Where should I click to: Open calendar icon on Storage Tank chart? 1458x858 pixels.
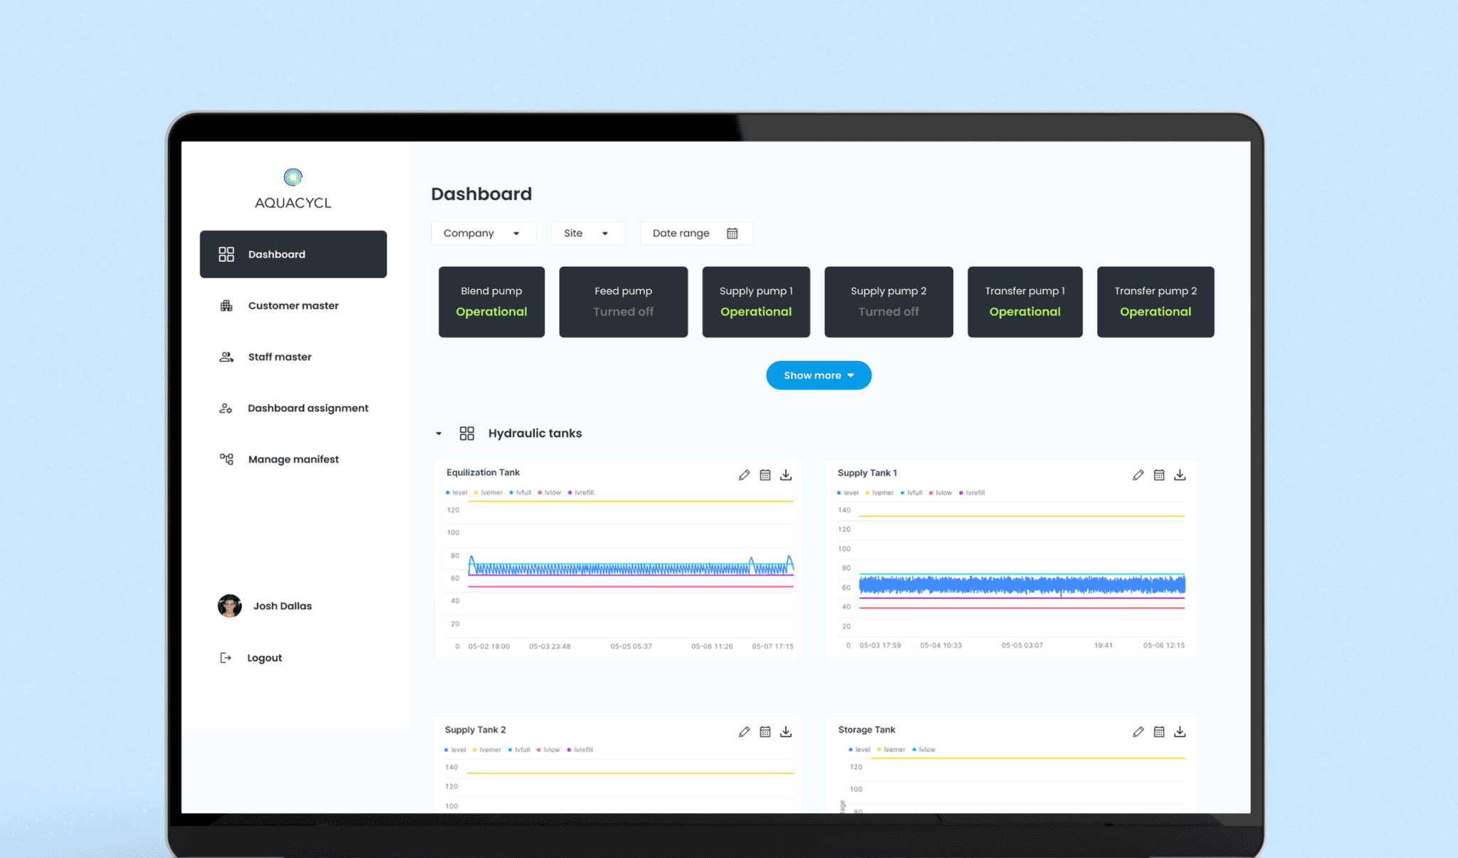tap(1159, 732)
